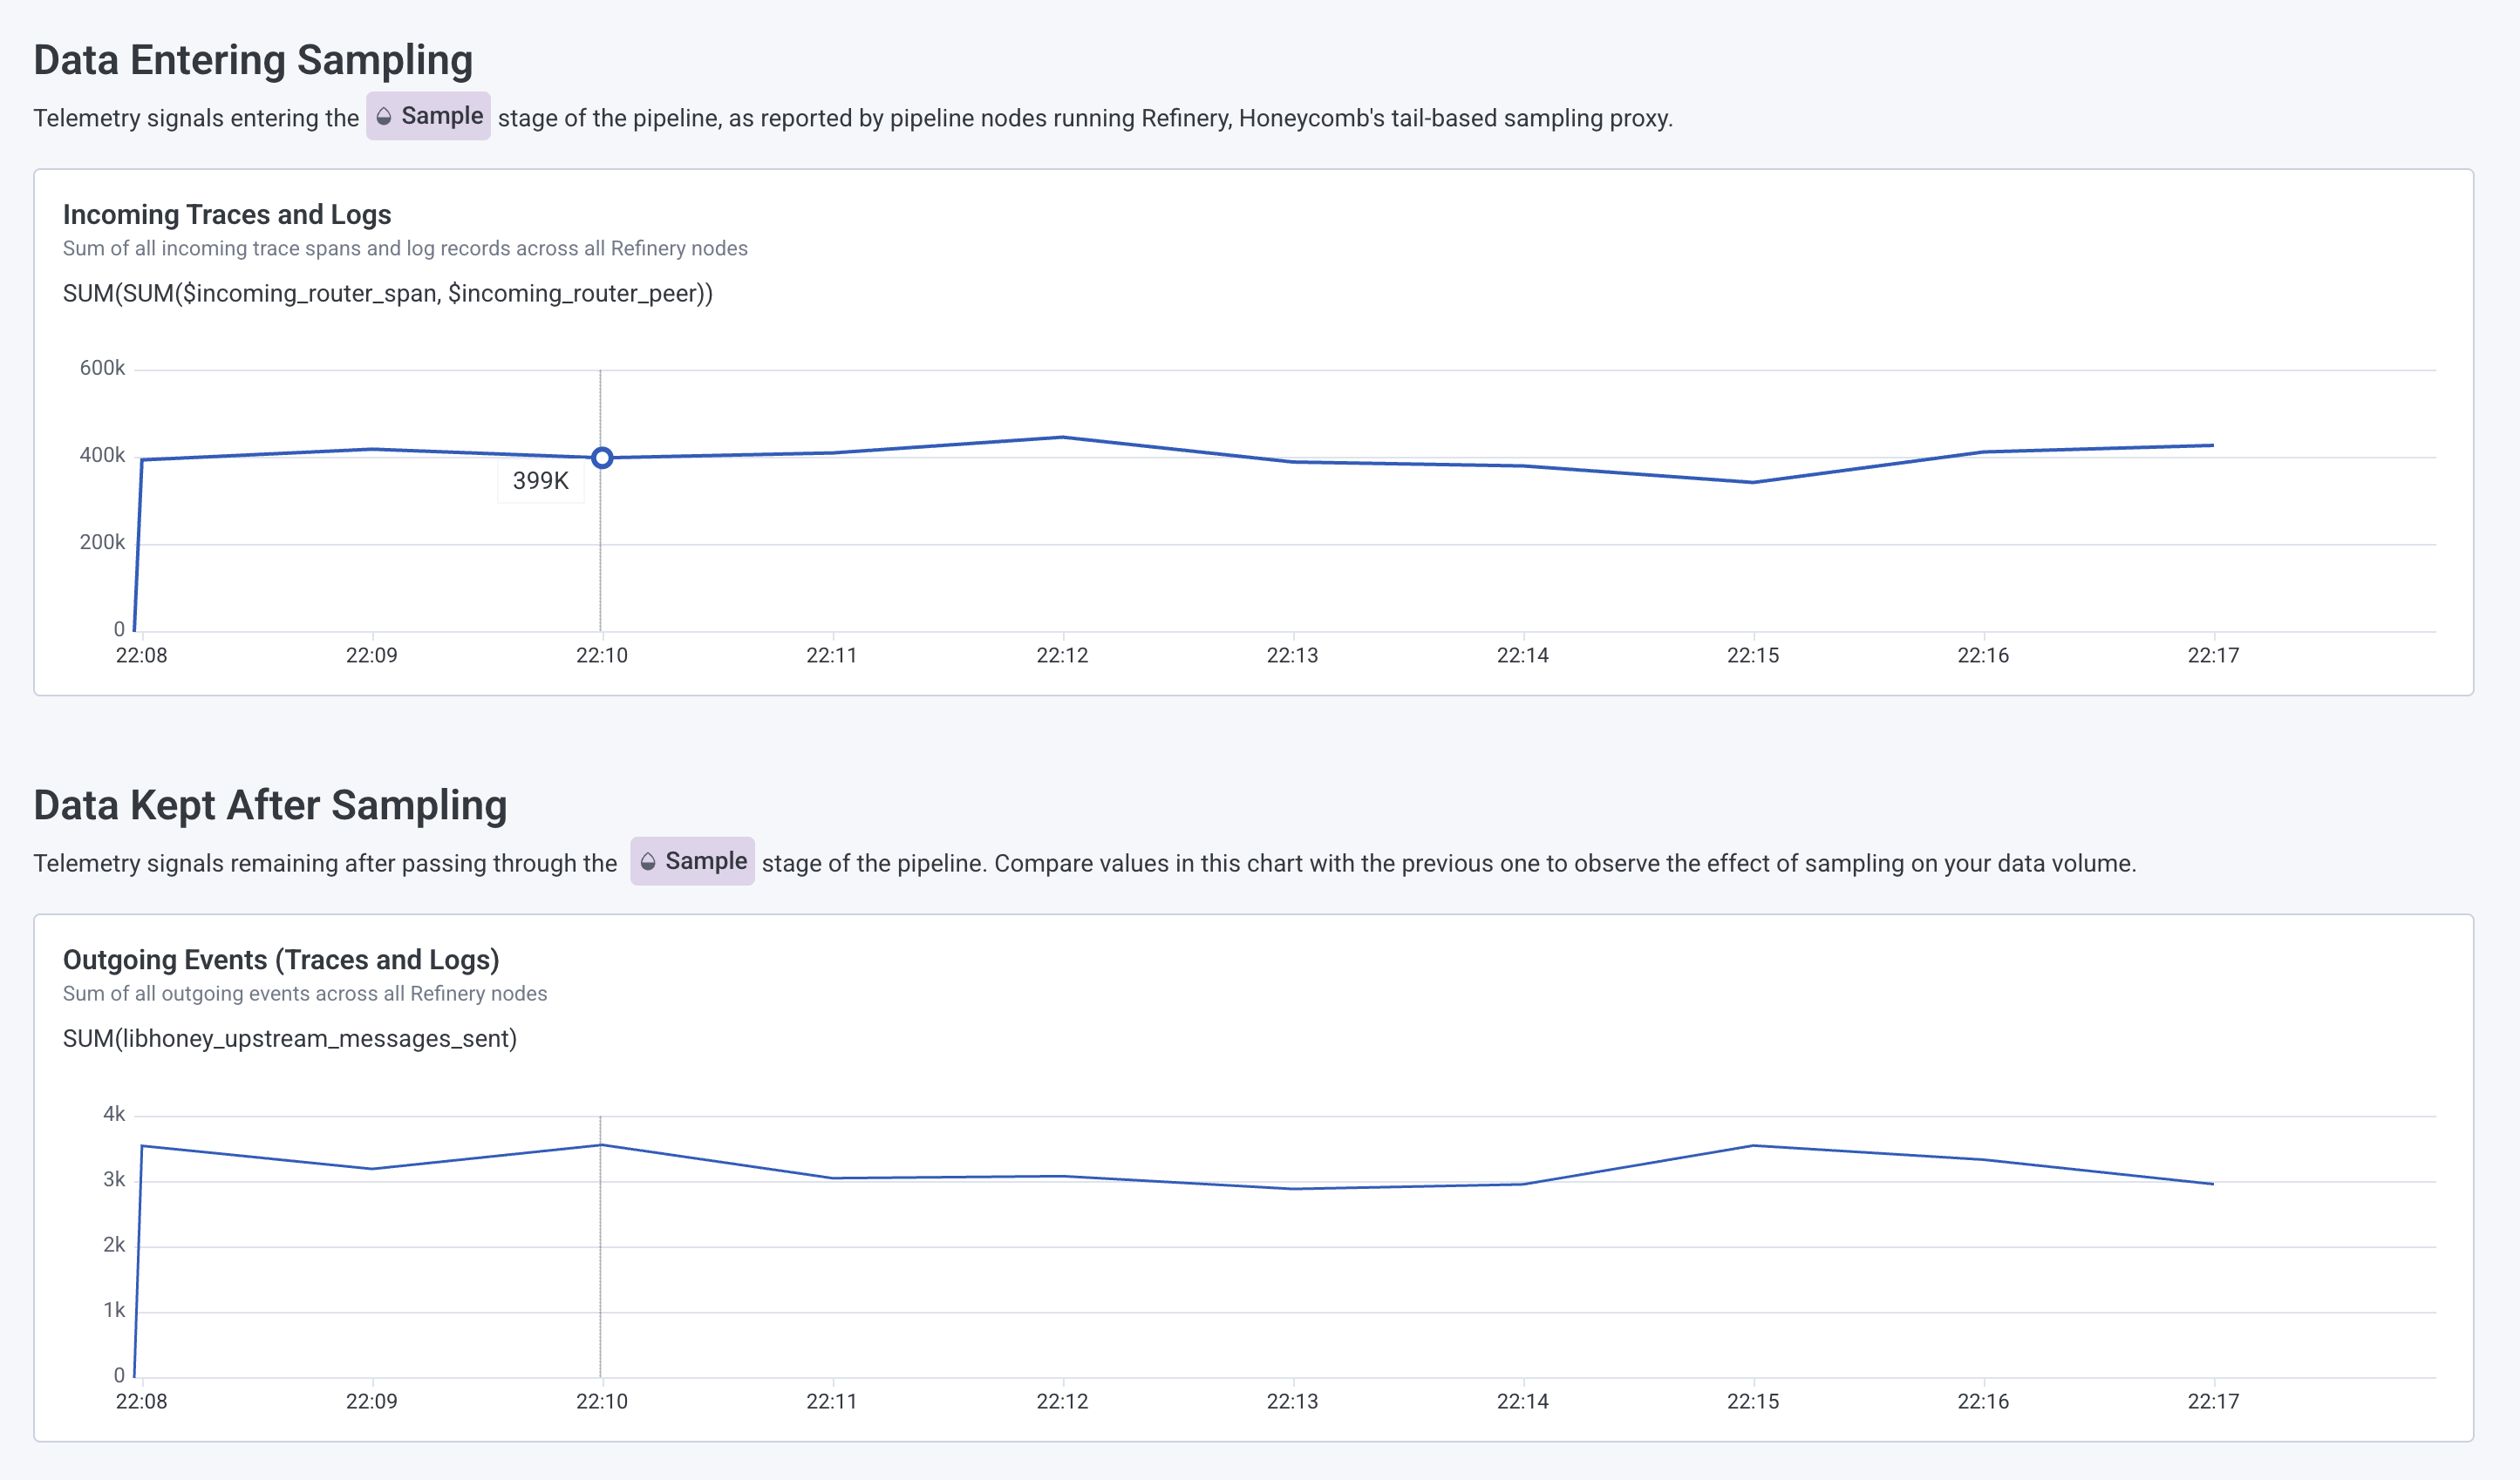Screen dimensions: 2520x1480
Task: Select the Sample stage badge under Data Entering Sampling
Action: (x=428, y=116)
